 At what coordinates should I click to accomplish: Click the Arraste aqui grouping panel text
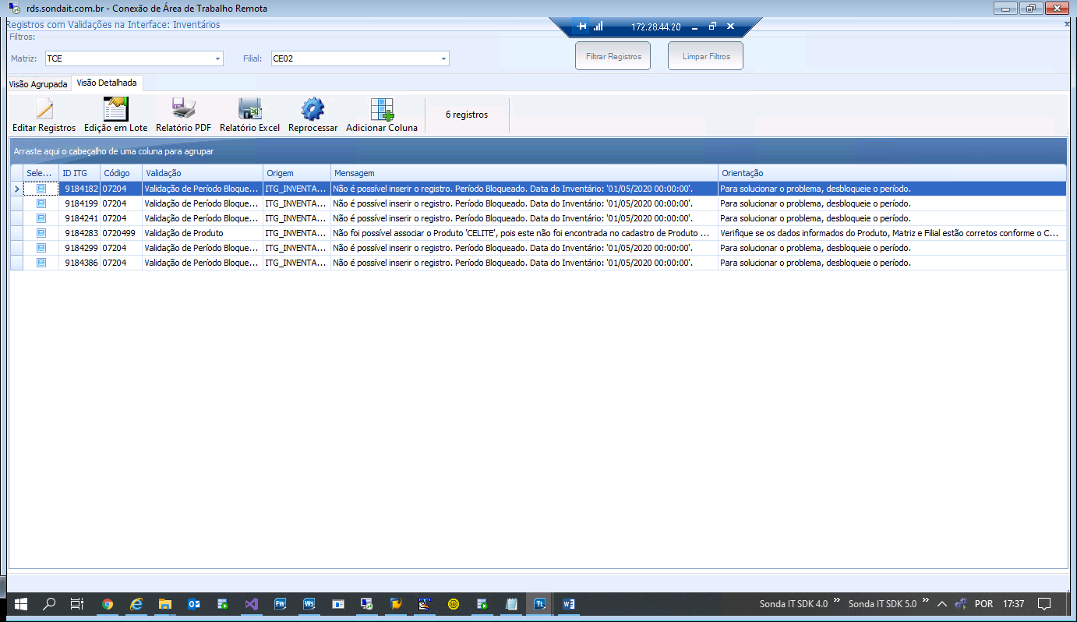coord(114,151)
